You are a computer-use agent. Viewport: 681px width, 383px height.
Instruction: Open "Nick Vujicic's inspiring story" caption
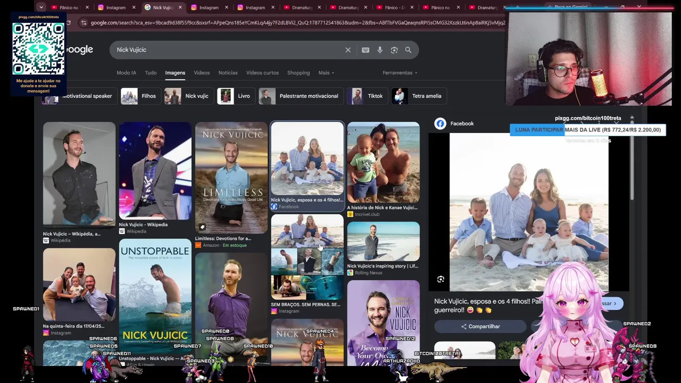click(x=383, y=266)
